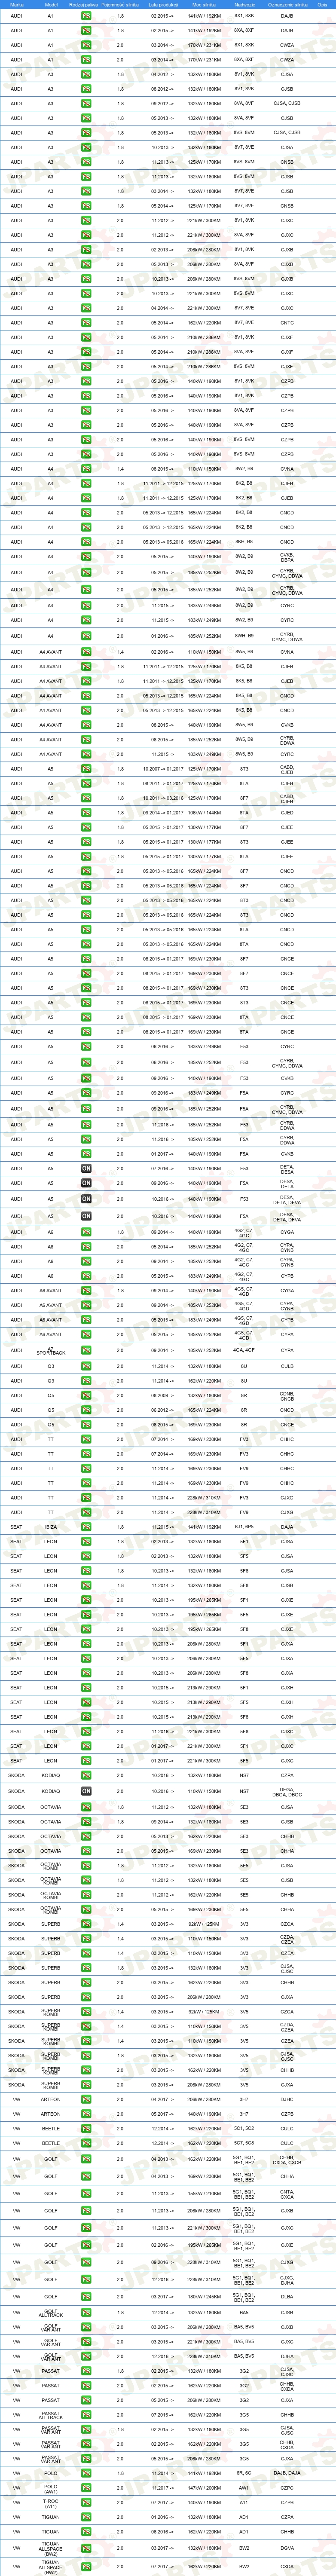This screenshot has width=336, height=2576.
Task: Click the petrol icon in the POLO (AW1) row
Action: (x=86, y=2488)
